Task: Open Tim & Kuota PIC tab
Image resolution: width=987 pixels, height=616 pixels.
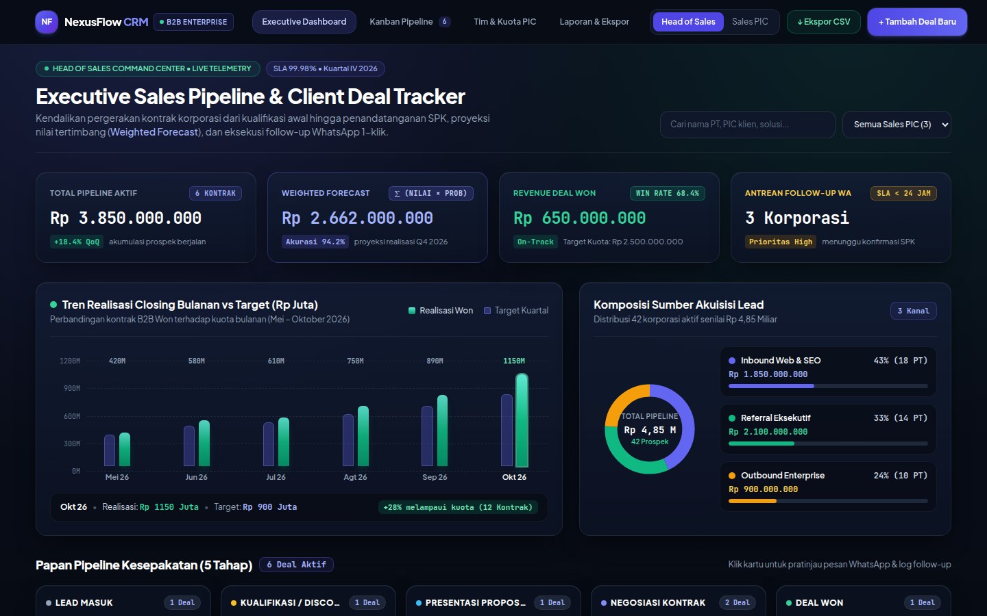Action: click(x=505, y=22)
